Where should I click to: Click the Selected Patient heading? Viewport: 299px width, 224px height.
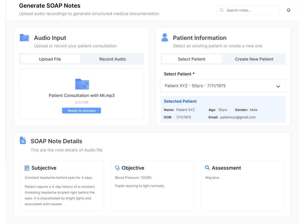click(180, 101)
